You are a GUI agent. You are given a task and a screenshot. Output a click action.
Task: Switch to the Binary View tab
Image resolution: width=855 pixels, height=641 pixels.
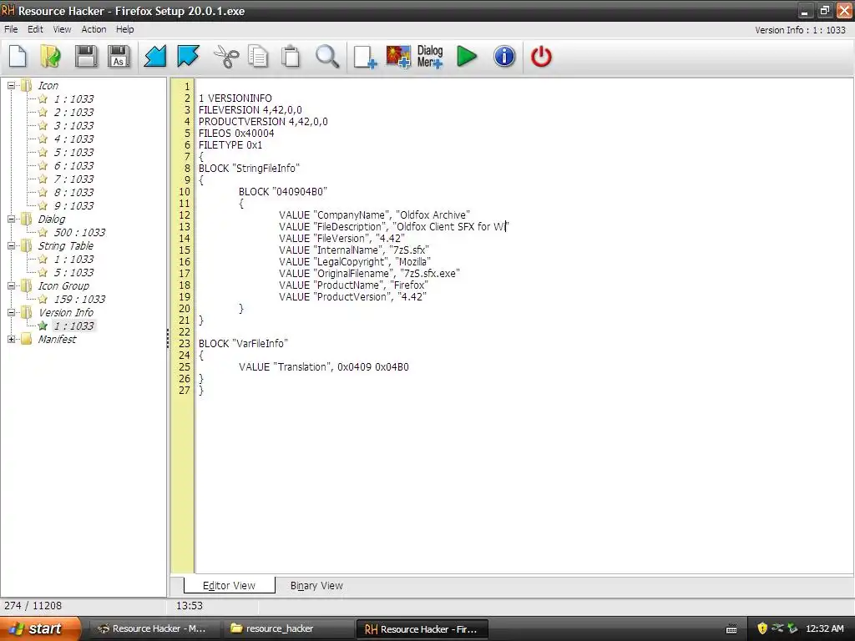click(x=316, y=586)
